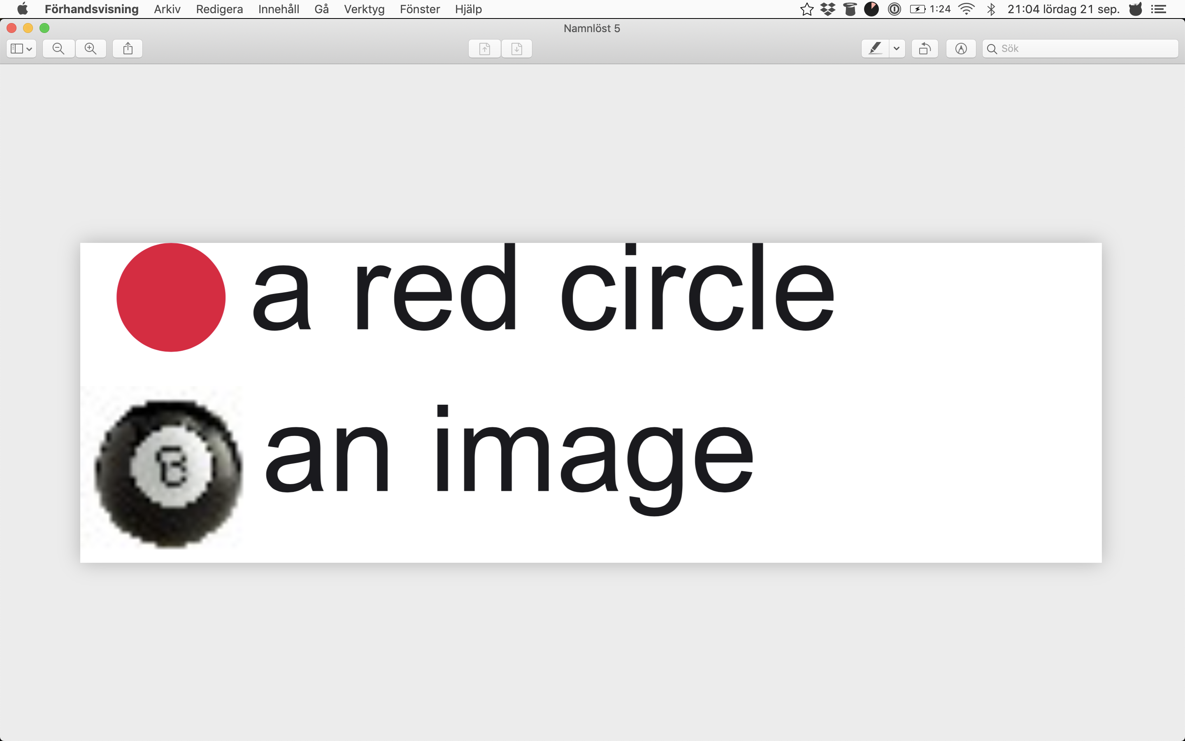Click the text 'an image'
The width and height of the screenshot is (1185, 741).
pyautogui.click(x=509, y=461)
